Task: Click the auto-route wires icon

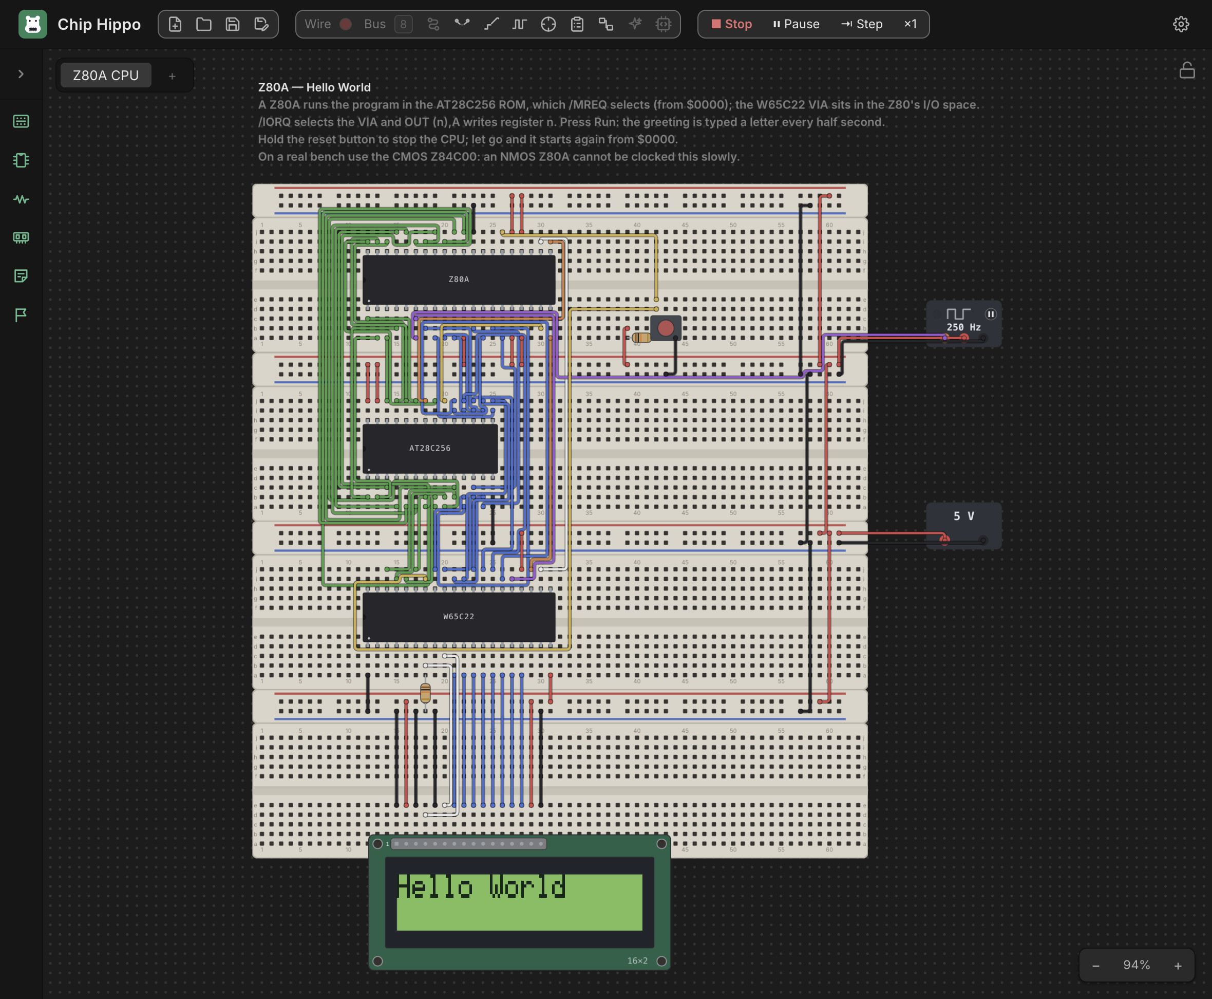Action: point(433,24)
